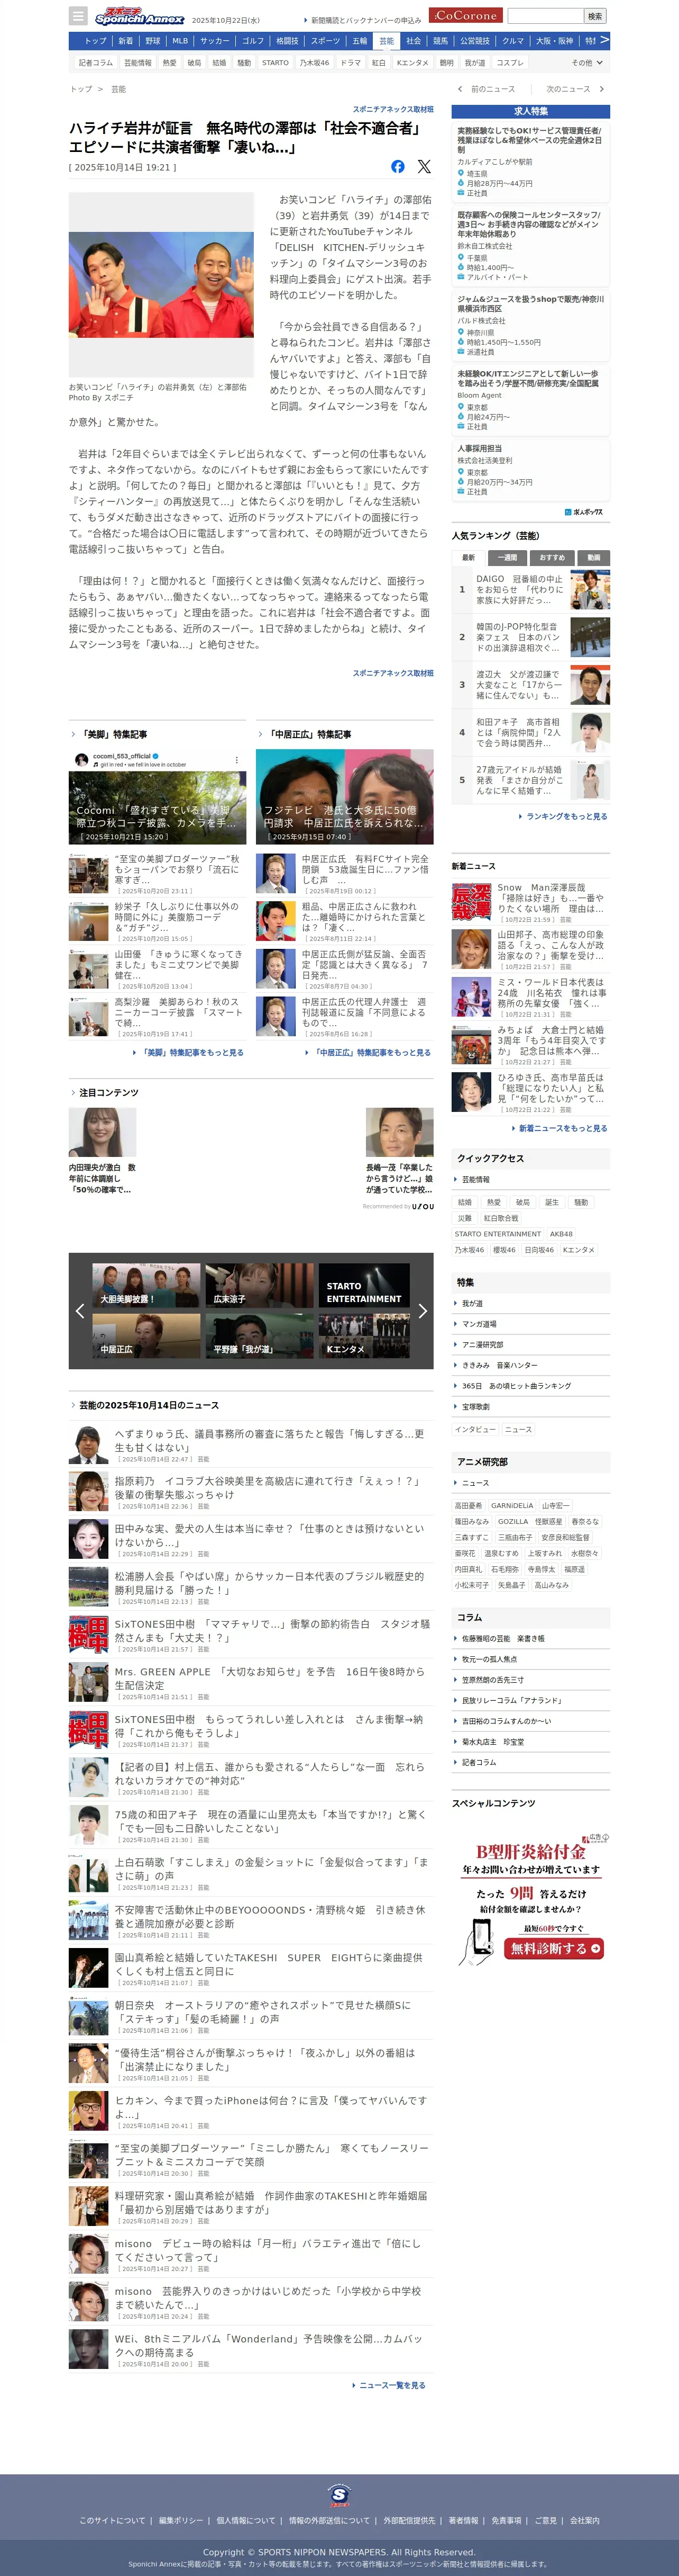The image size is (679, 2576).
Task: Click 新聞購読とバックナンバーの申込み link
Action: pos(362,20)
